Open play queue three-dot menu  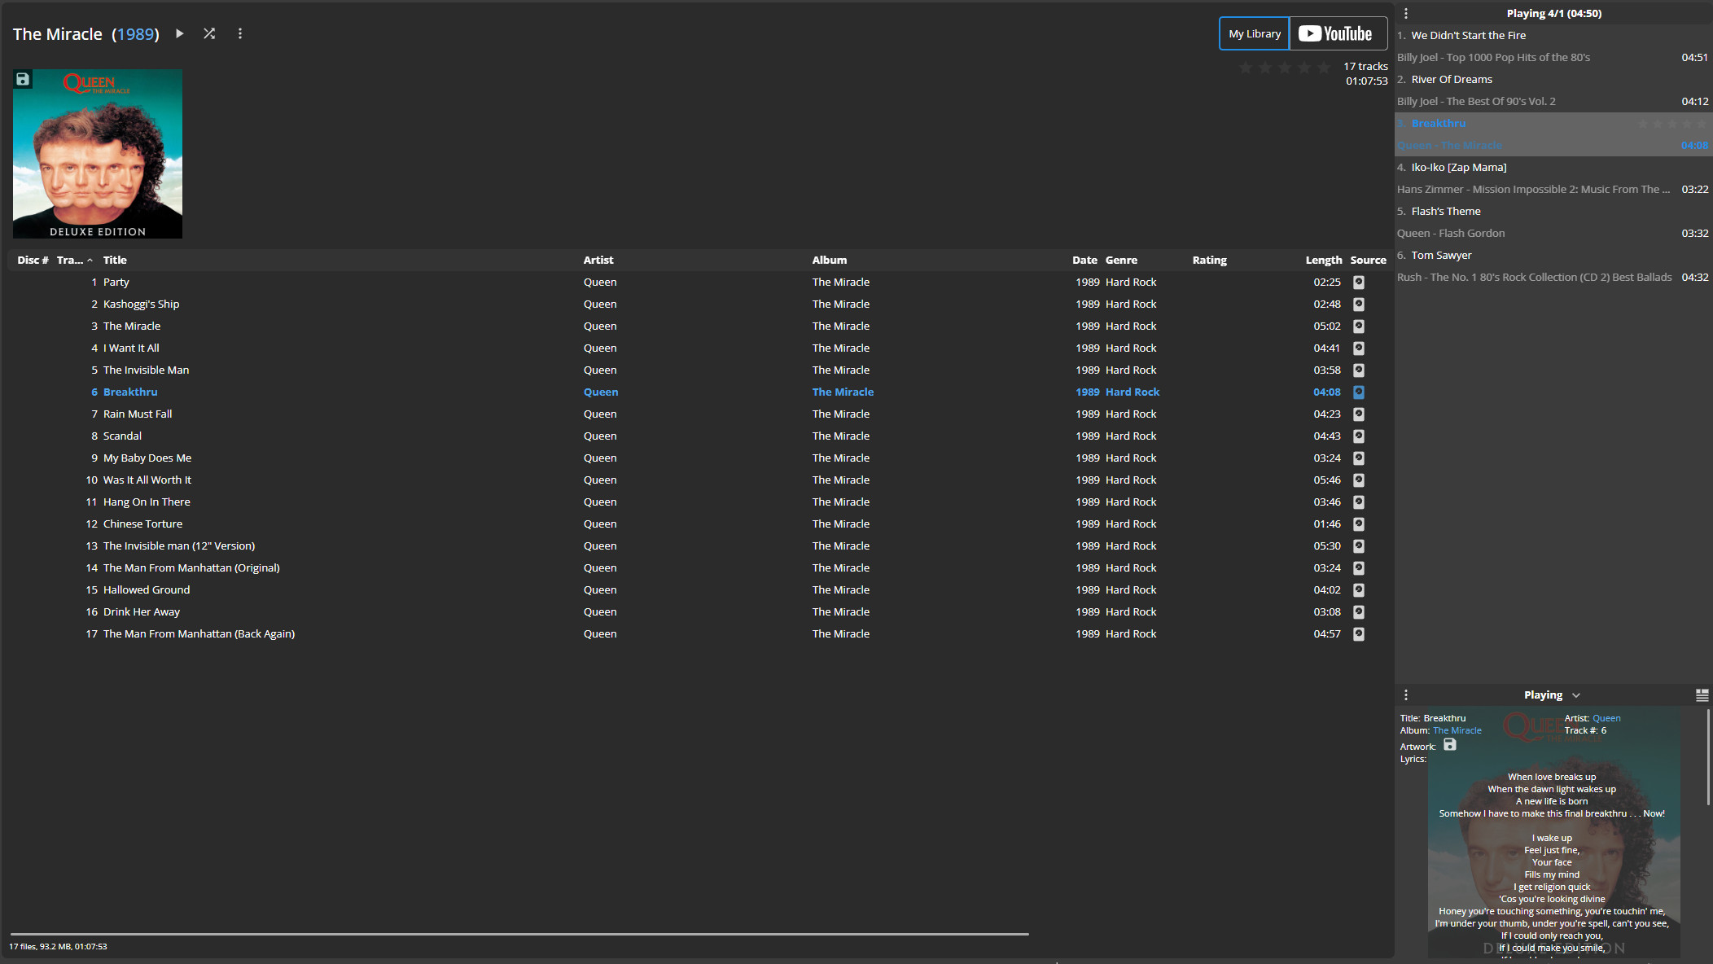pos(1405,13)
